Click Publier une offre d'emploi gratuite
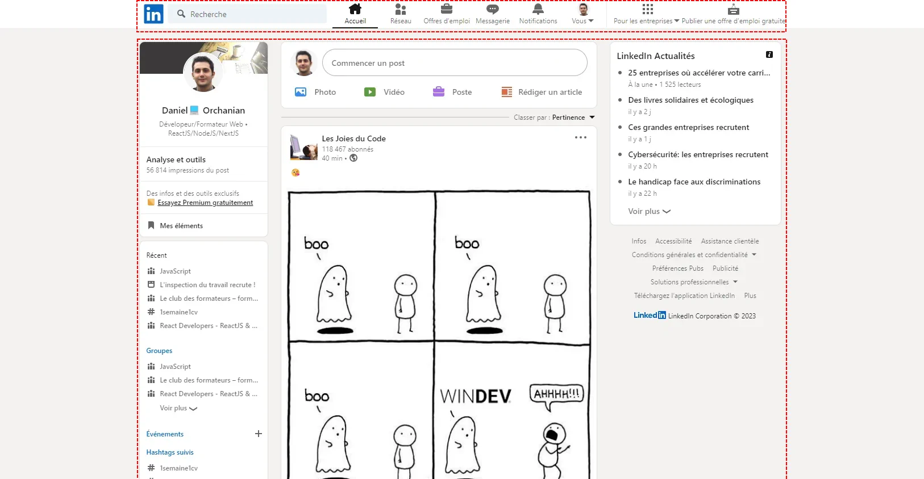924x479 pixels. (x=733, y=15)
